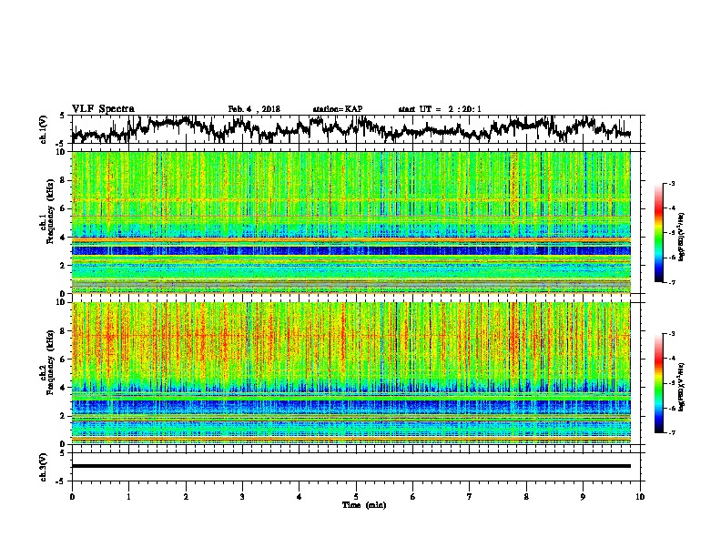
Task: Click the ch.1 color scale bar
Action: 659,233
